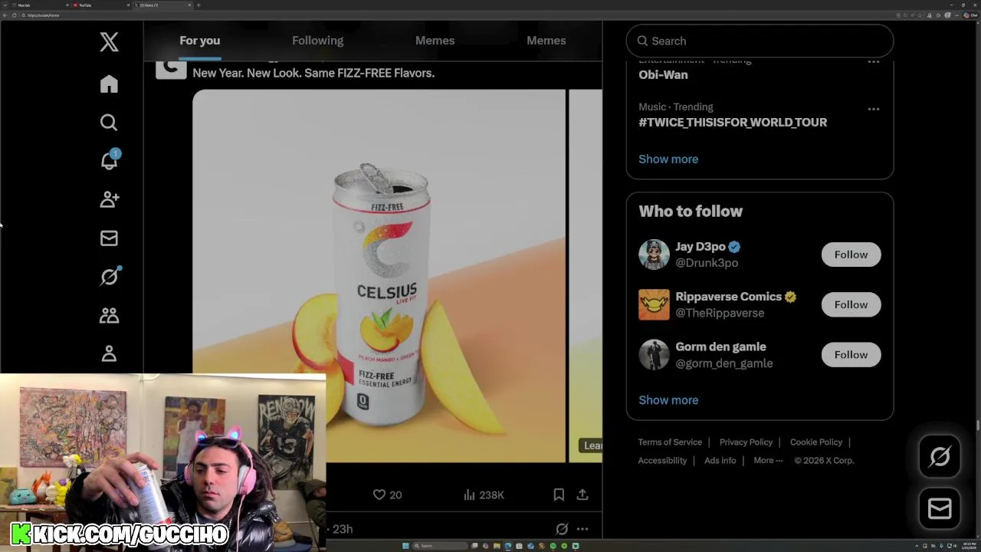Open Explore with the magnifier sidebar icon
981x552 pixels.
(109, 123)
